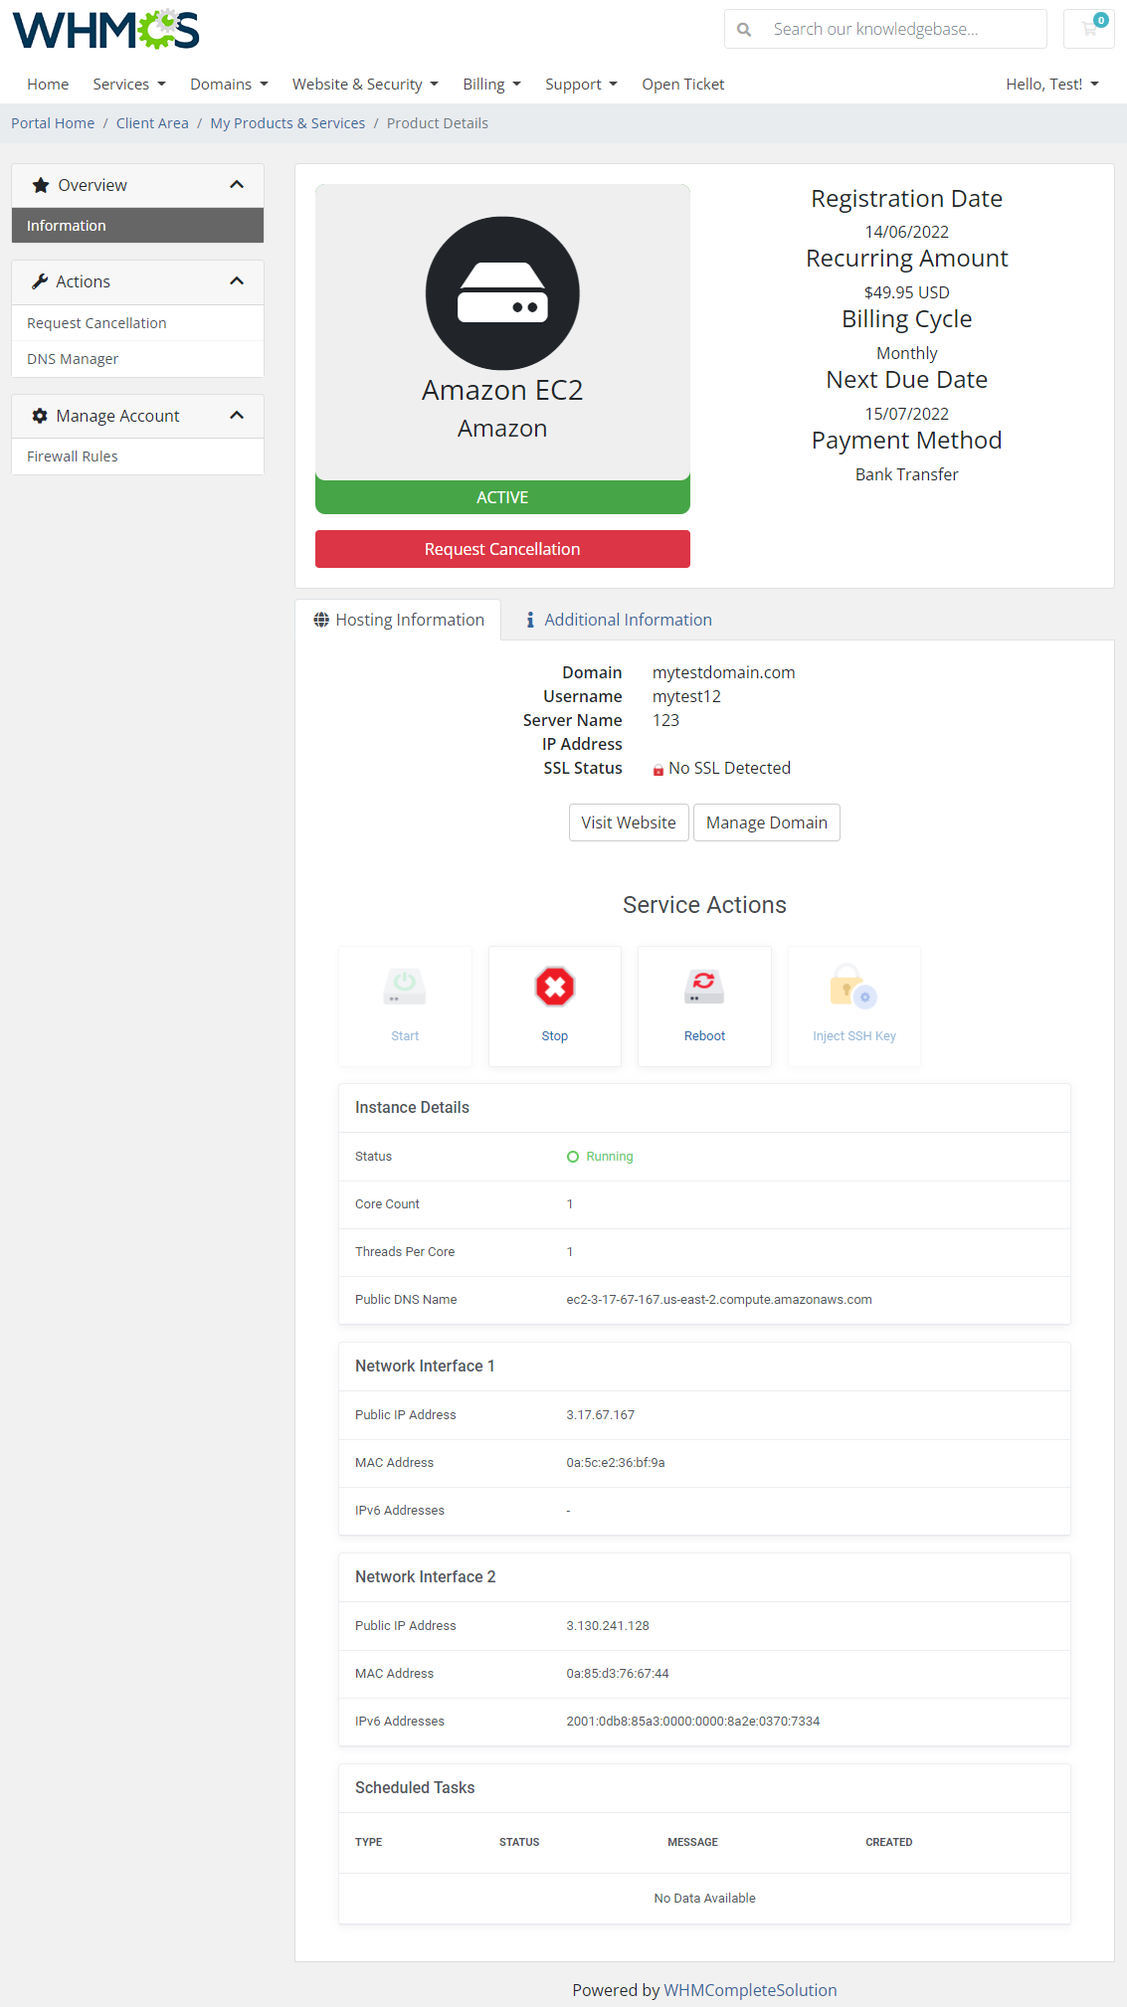
Task: Go to Home in navigation bar
Action: point(48,85)
